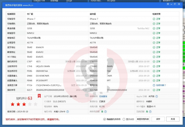
Task: Click 激活状态 已激活 value
Action: pyautogui.click(x=102, y=101)
